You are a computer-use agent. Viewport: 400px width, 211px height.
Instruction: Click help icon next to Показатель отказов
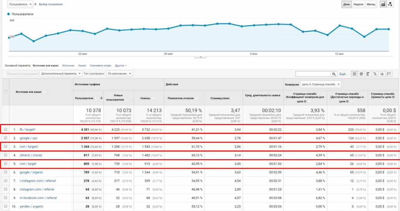click(197, 98)
